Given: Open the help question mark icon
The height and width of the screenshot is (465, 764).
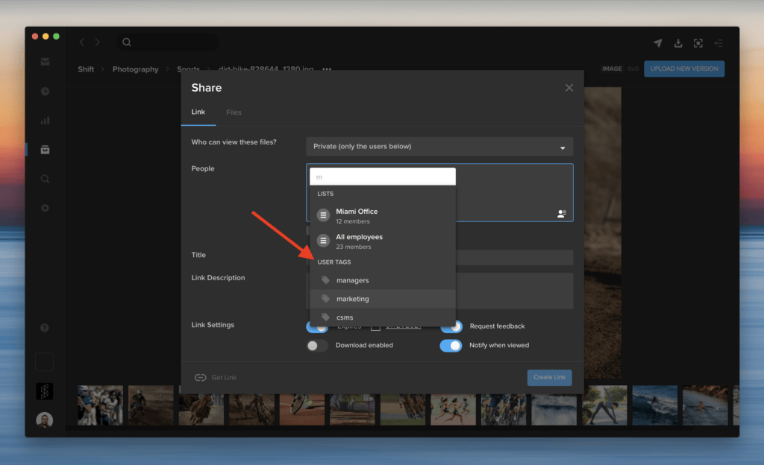Looking at the screenshot, I should (x=44, y=328).
